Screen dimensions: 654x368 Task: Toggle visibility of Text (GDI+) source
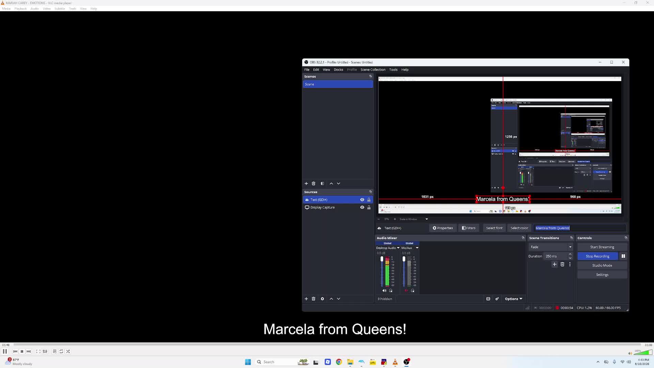pos(362,200)
